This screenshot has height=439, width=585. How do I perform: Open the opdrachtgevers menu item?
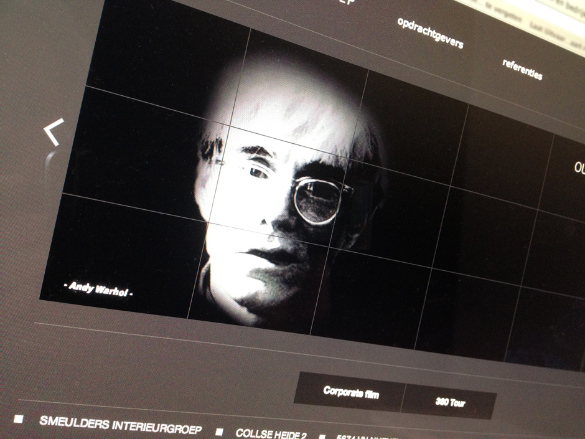click(430, 32)
